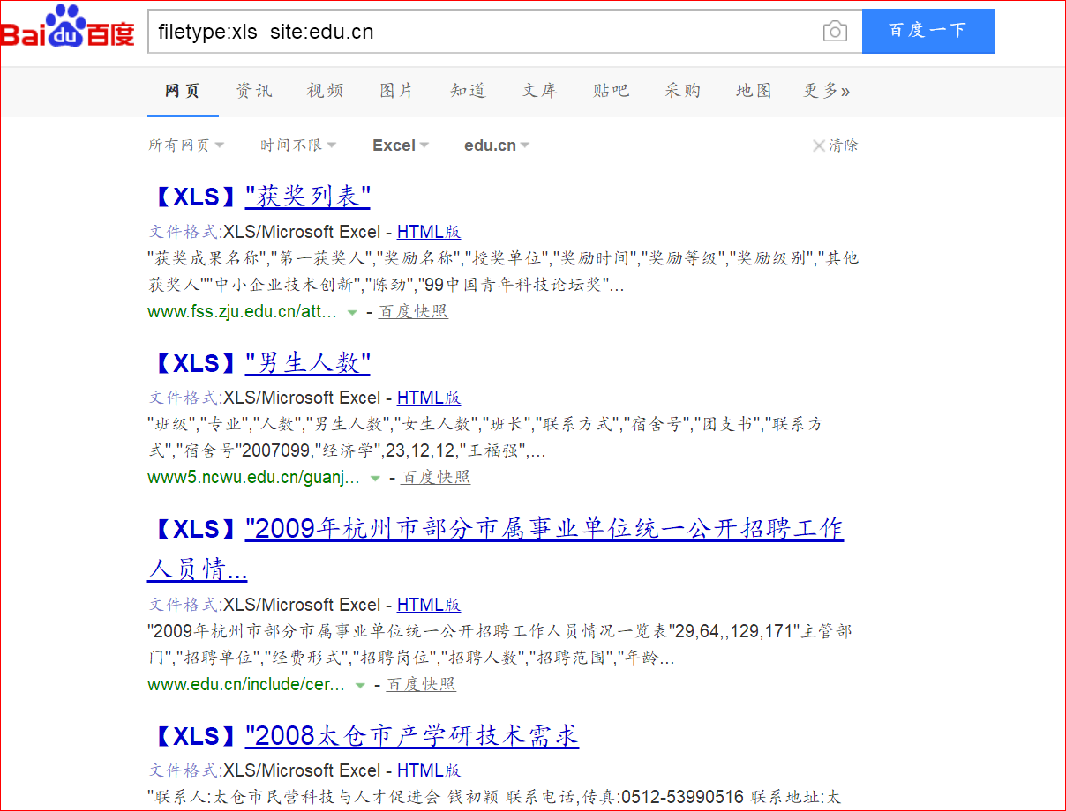Click 清除 to clear filters
This screenshot has height=811, width=1066.
[x=835, y=145]
